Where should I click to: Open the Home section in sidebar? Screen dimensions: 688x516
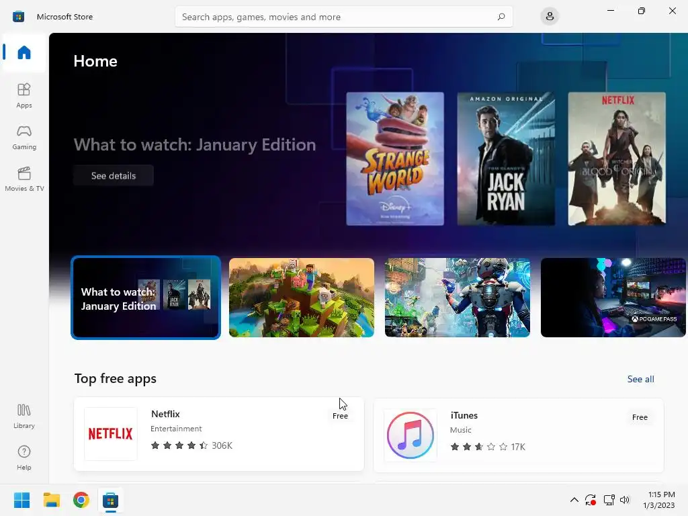24,52
